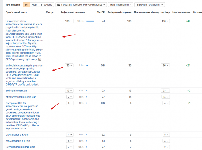Click the 0.5% percentage value

81,147
